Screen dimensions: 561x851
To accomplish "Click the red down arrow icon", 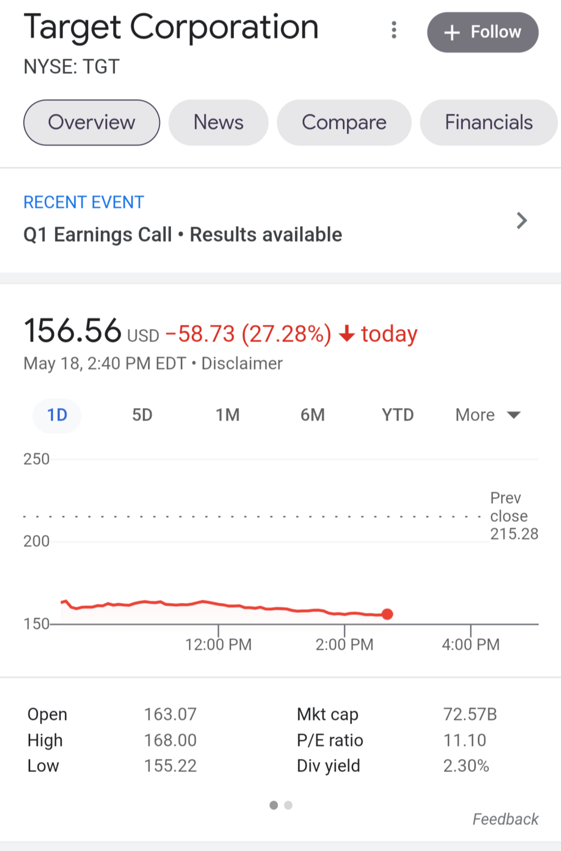I will pos(346,334).
